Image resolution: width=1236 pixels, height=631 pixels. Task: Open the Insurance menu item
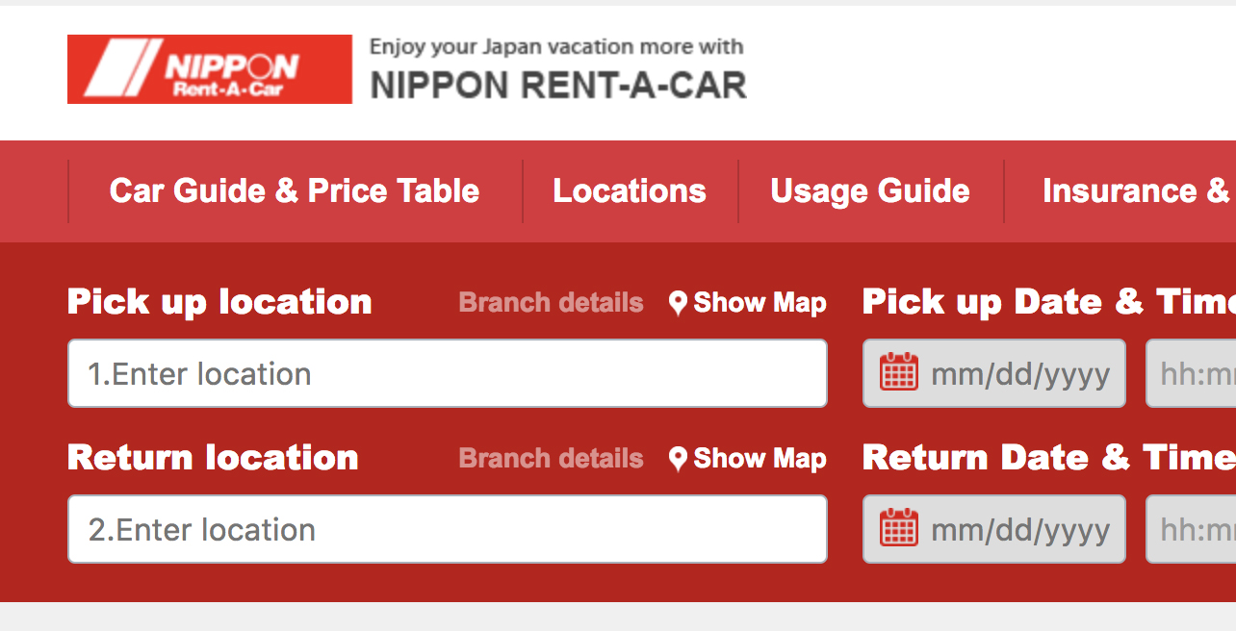click(1138, 191)
